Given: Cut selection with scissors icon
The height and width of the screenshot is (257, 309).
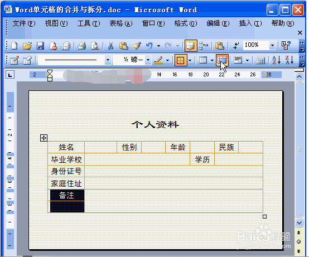Looking at the screenshot, I should coord(111,46).
